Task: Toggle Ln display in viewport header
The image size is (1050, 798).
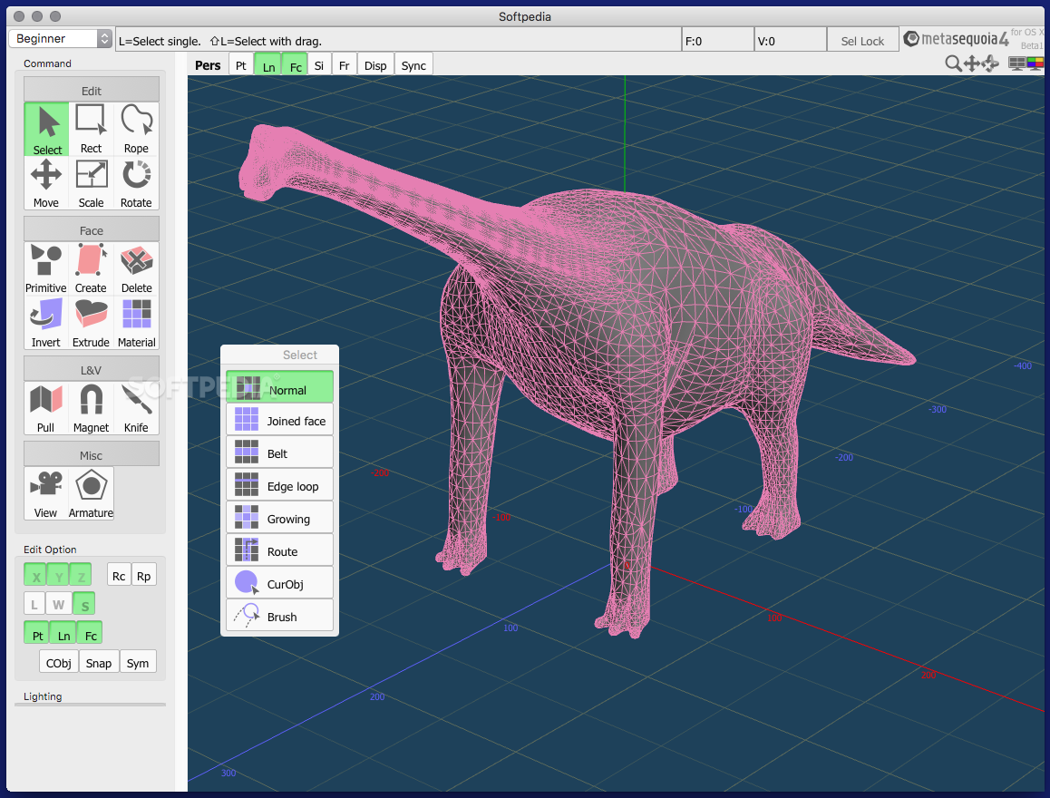Action: 268,65
